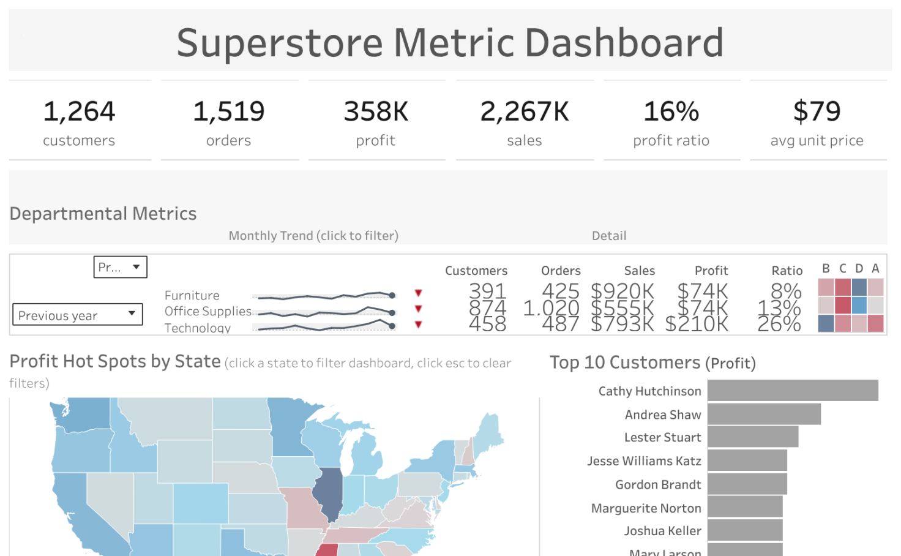Viewport: 901px width, 556px height.
Task: Click the end-point dot of Furniture sparkline
Action: coord(392,295)
